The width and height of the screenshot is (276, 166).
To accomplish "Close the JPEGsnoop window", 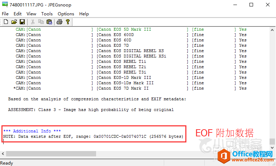I will click(268, 5).
